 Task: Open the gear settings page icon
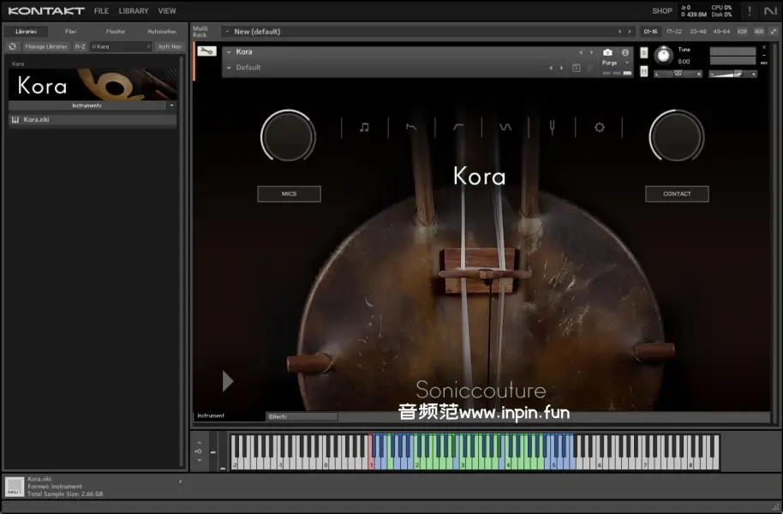coord(600,128)
